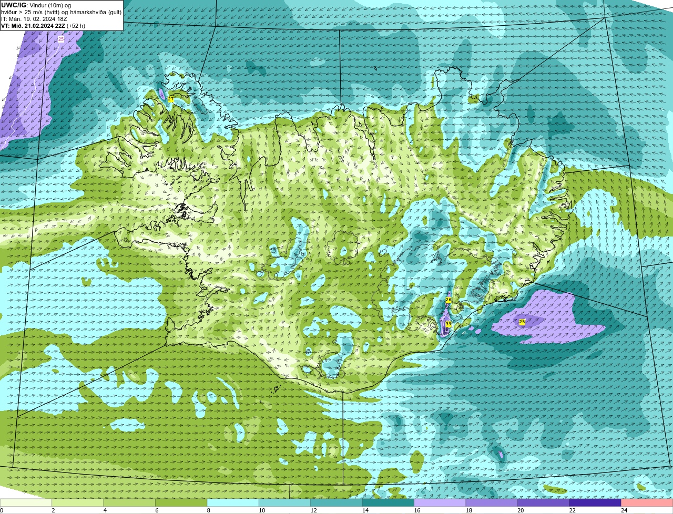Click the legend scale value '6'

[157, 510]
